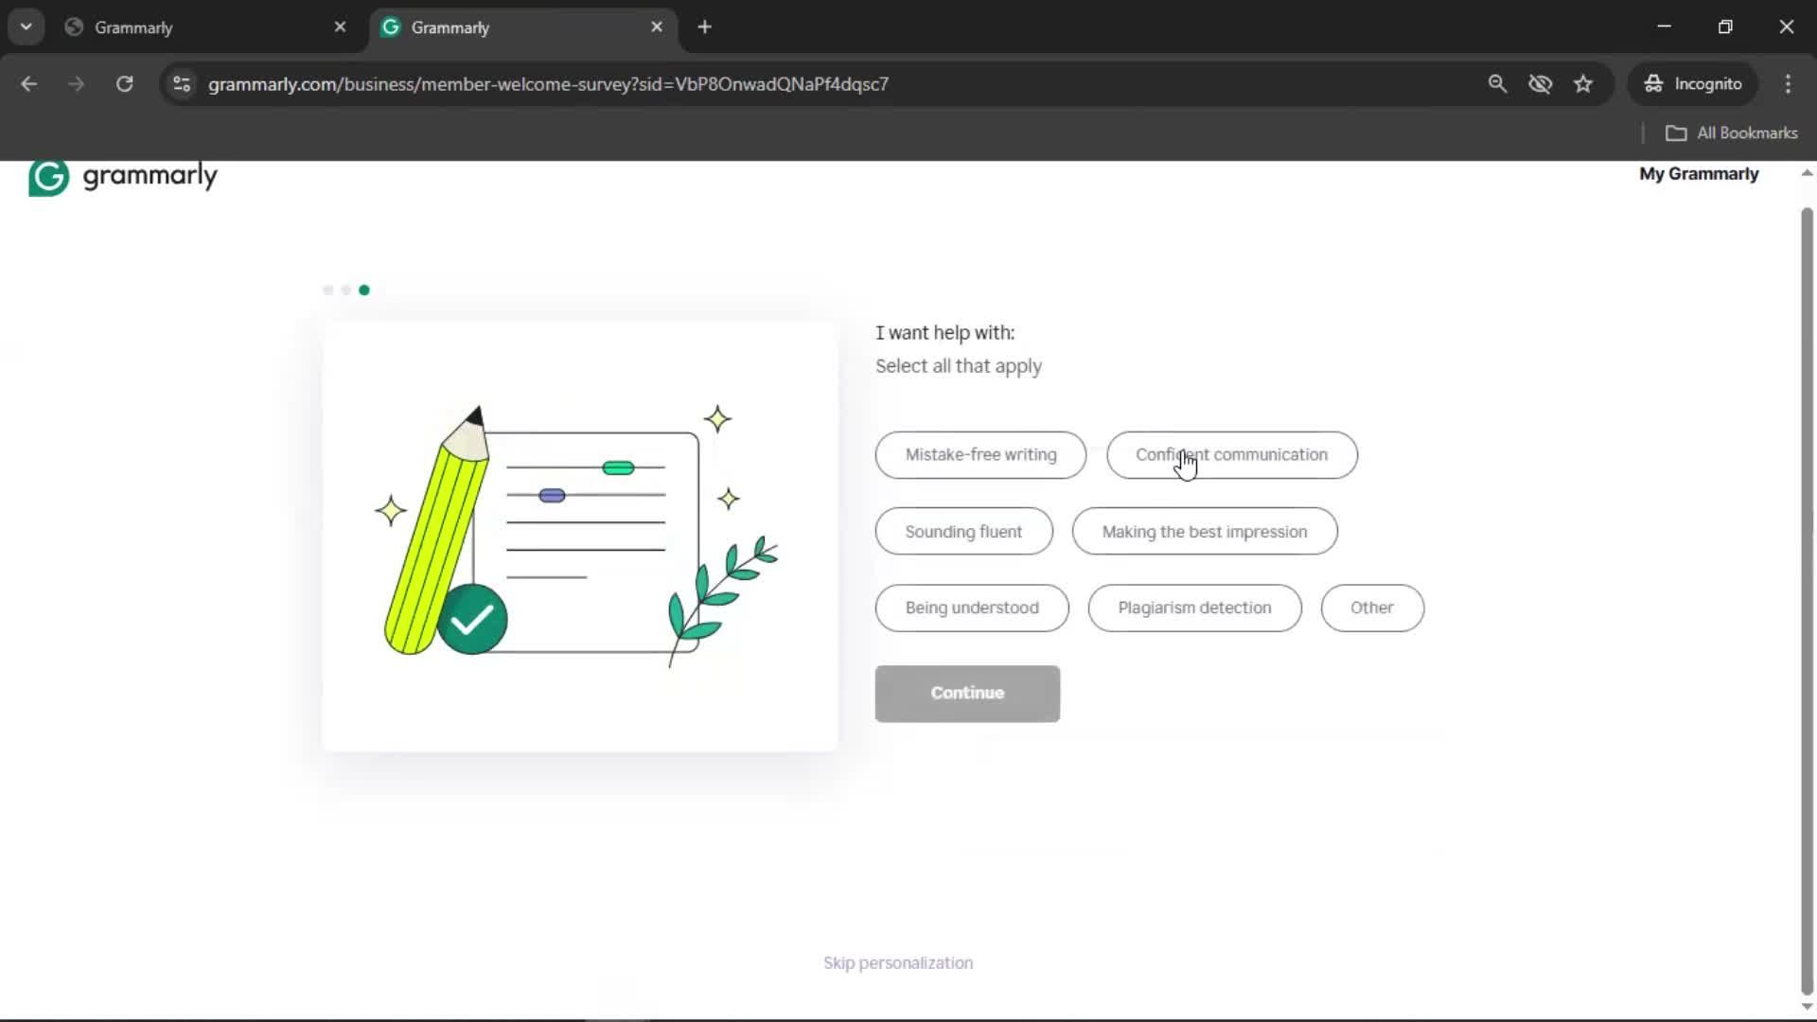Image resolution: width=1817 pixels, height=1022 pixels.
Task: Select the Sounding fluent option
Action: 963,532
